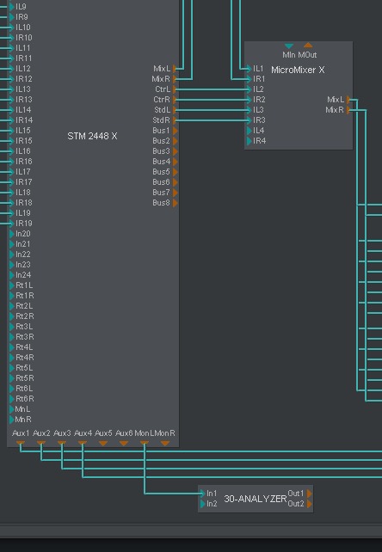Viewport: 382px width, 552px height.
Task: Select the MOut pin on MicroMixer X
Action: point(308,45)
